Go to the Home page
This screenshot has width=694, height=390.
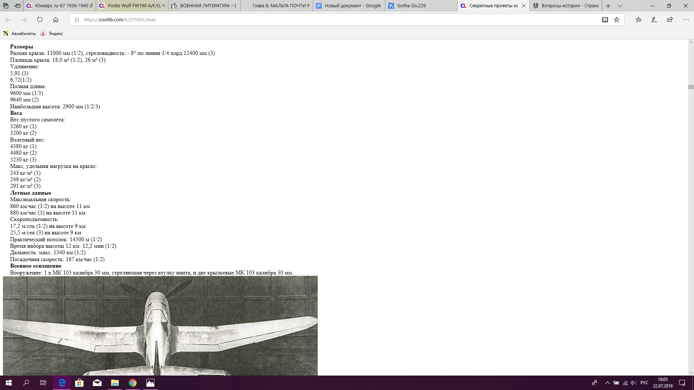point(56,20)
